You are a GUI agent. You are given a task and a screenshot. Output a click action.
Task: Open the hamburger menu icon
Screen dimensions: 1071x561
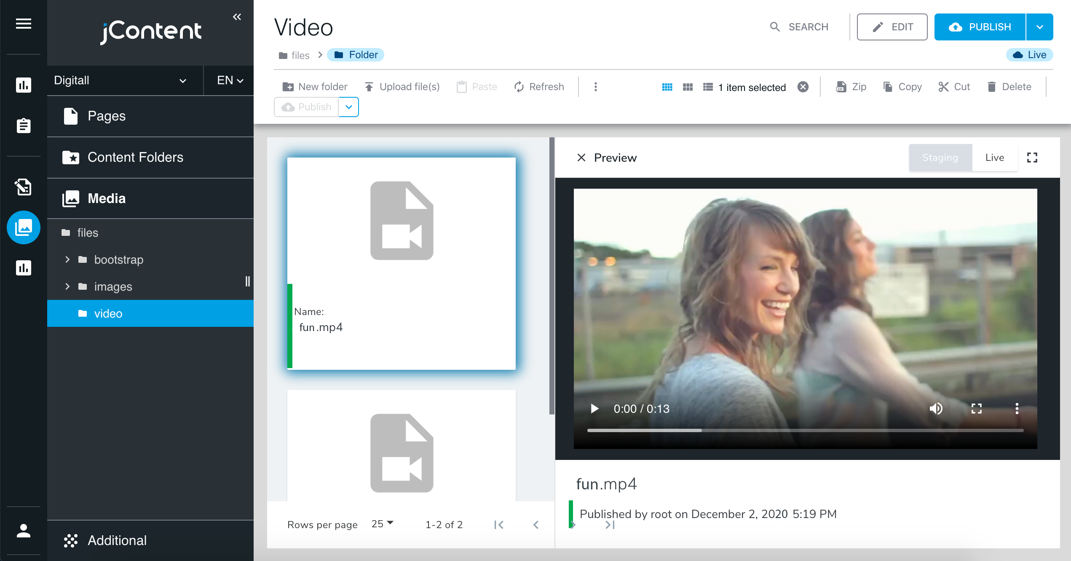click(x=24, y=24)
